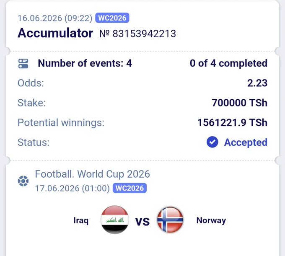Click the odds value 2.23
This screenshot has height=256, width=285.
[257, 83]
